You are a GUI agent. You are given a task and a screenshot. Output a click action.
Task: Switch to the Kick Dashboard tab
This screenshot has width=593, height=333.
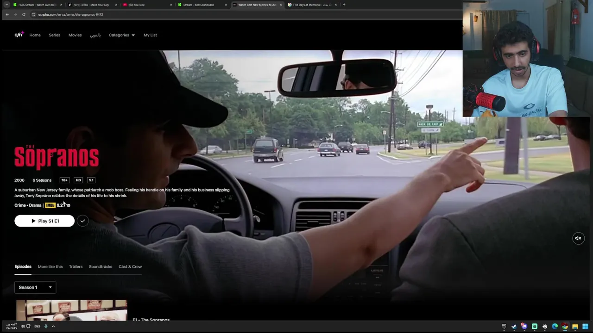(202, 5)
